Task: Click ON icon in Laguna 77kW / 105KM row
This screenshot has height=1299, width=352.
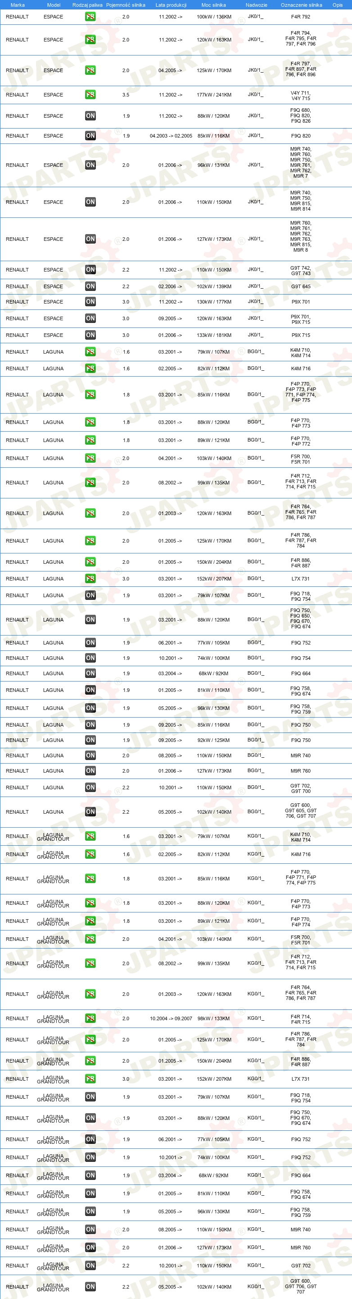Action: [x=90, y=642]
